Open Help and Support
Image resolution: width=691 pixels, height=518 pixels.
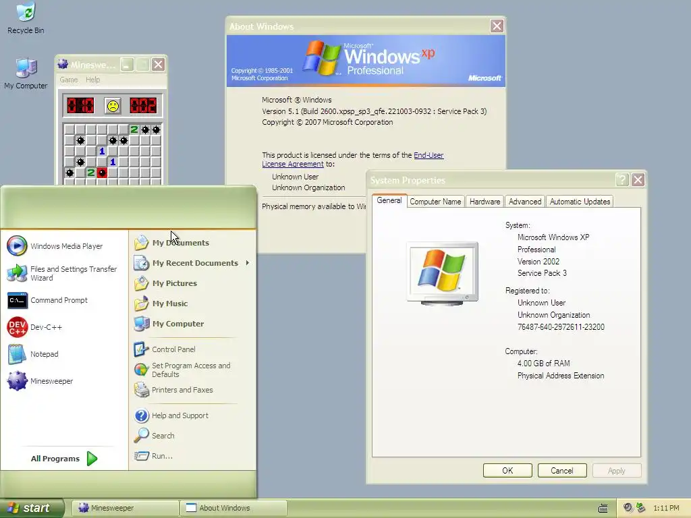(171, 415)
